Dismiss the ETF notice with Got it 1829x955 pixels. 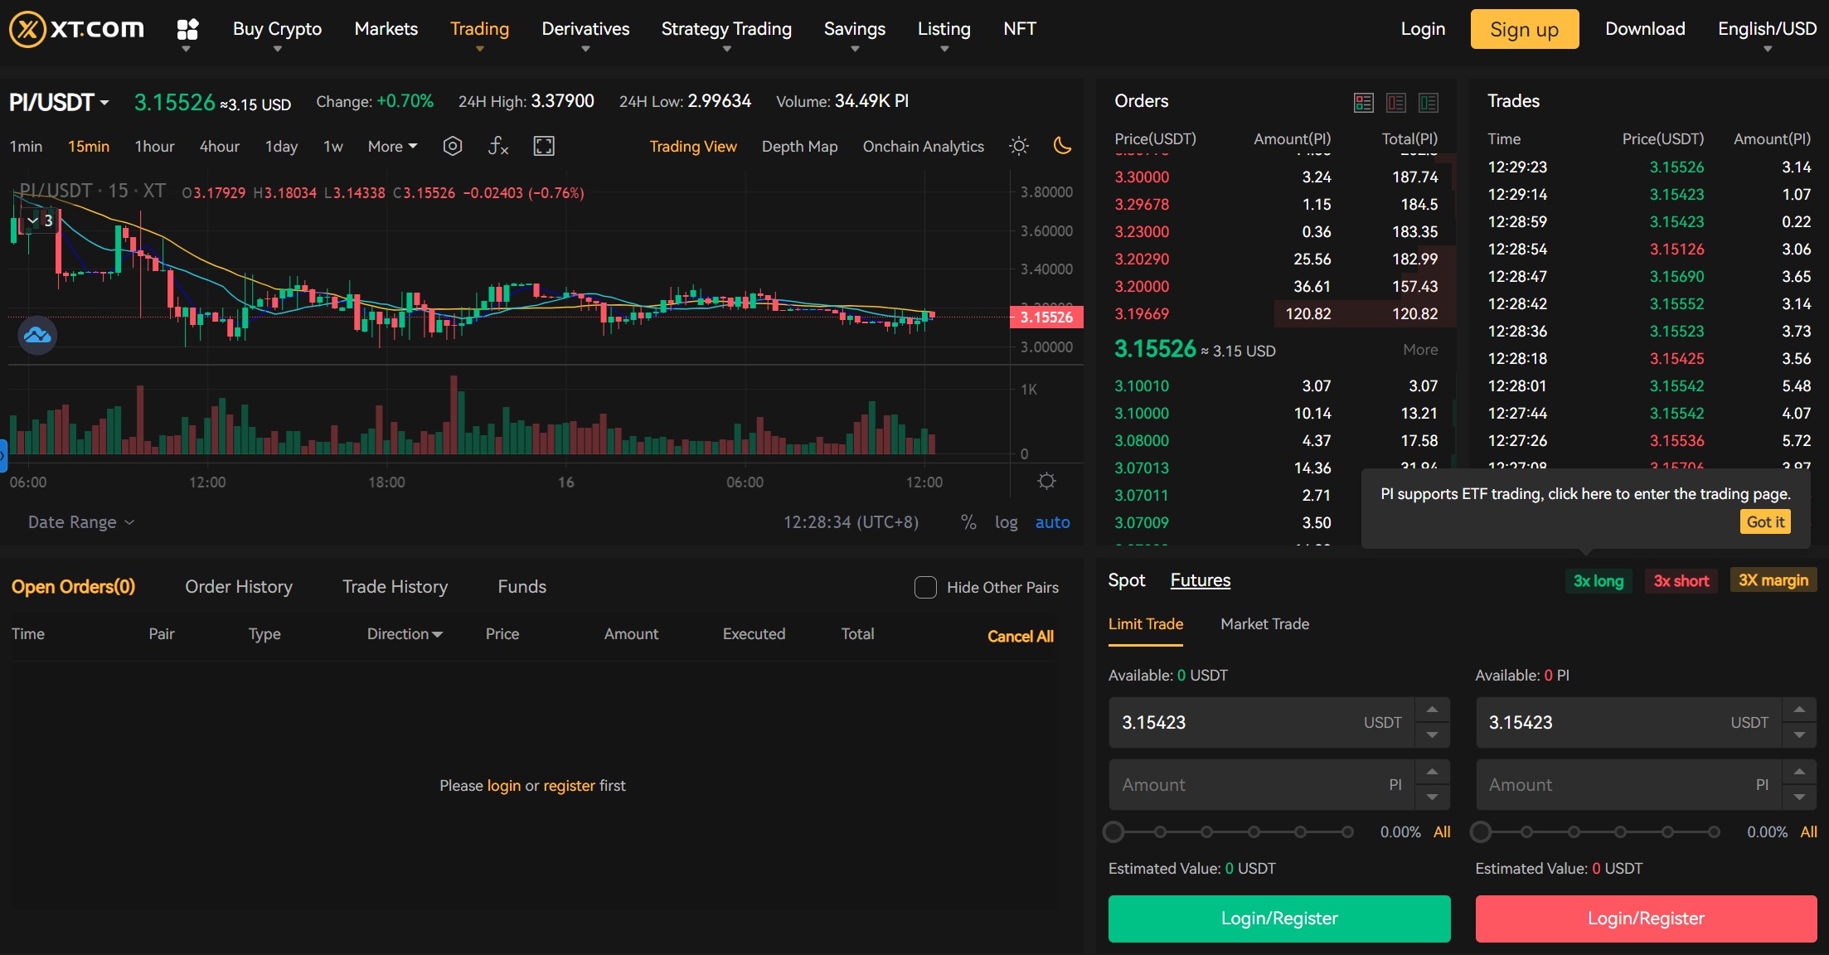(1764, 521)
